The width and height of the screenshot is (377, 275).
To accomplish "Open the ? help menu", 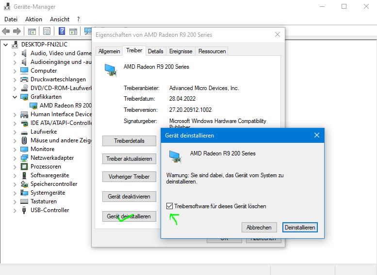I will pyautogui.click(x=79, y=19).
